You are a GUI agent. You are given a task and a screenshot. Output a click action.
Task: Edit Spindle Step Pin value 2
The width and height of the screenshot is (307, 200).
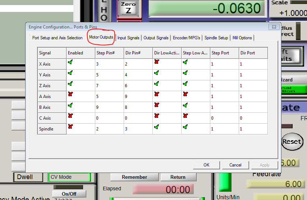pyautogui.click(x=109, y=129)
